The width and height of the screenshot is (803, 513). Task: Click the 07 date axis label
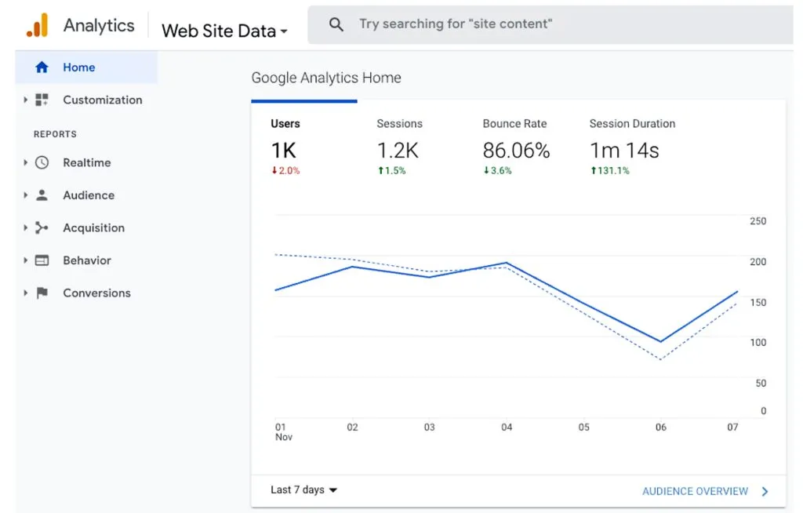(x=732, y=427)
